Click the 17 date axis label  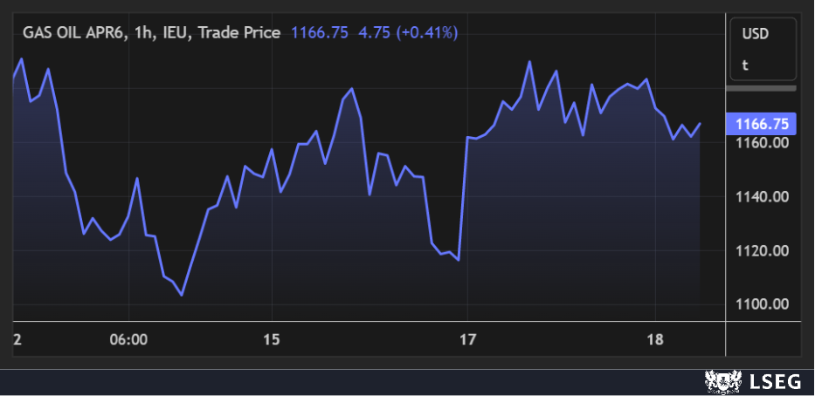tap(468, 339)
